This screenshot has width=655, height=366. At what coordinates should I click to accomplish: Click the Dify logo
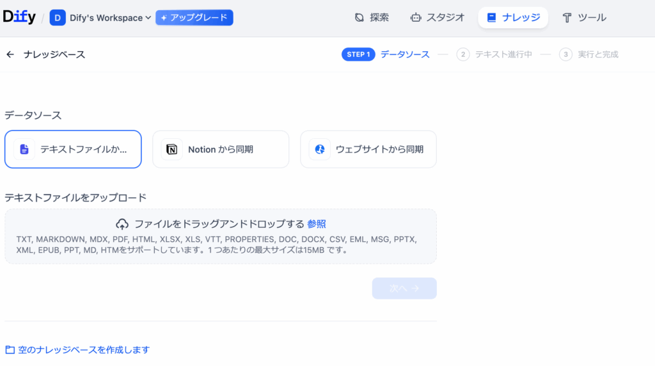[x=19, y=17]
